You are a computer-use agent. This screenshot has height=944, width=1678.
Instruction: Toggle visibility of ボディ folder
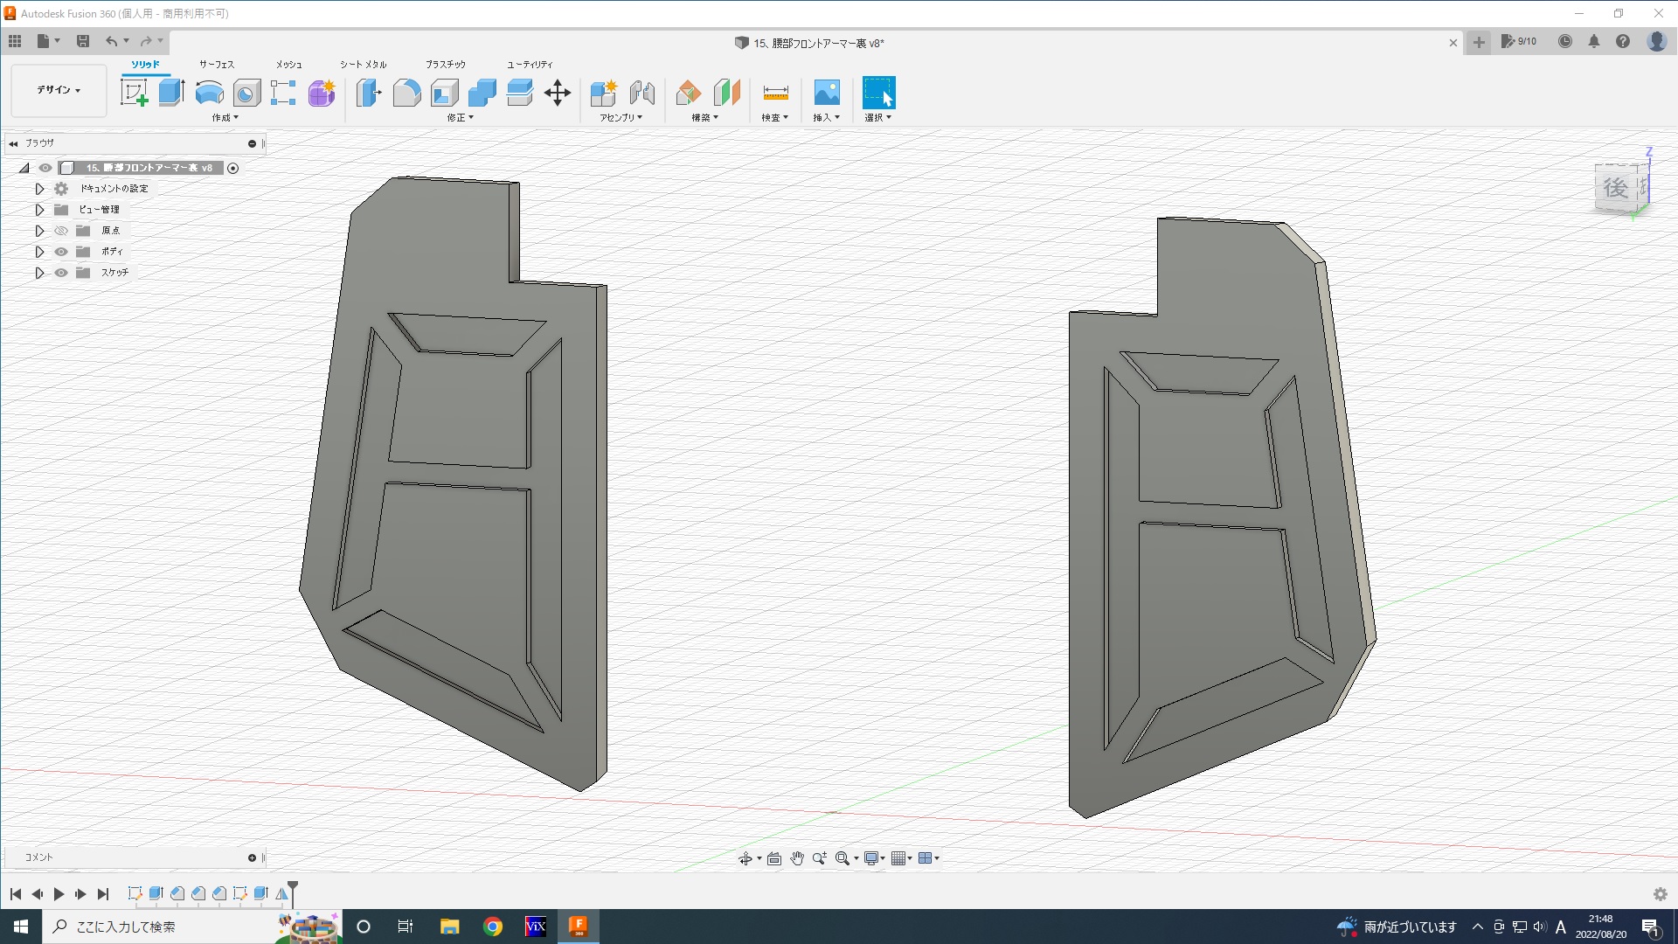(61, 252)
